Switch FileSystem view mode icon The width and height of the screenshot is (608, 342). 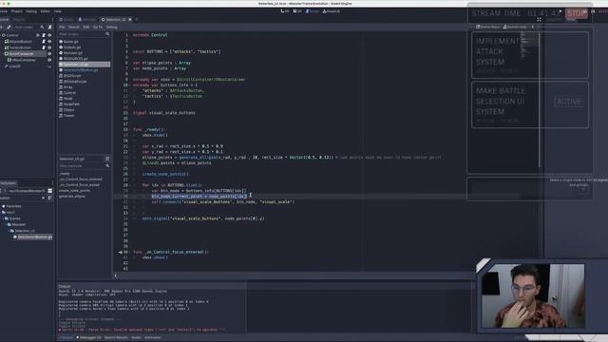click(50, 191)
